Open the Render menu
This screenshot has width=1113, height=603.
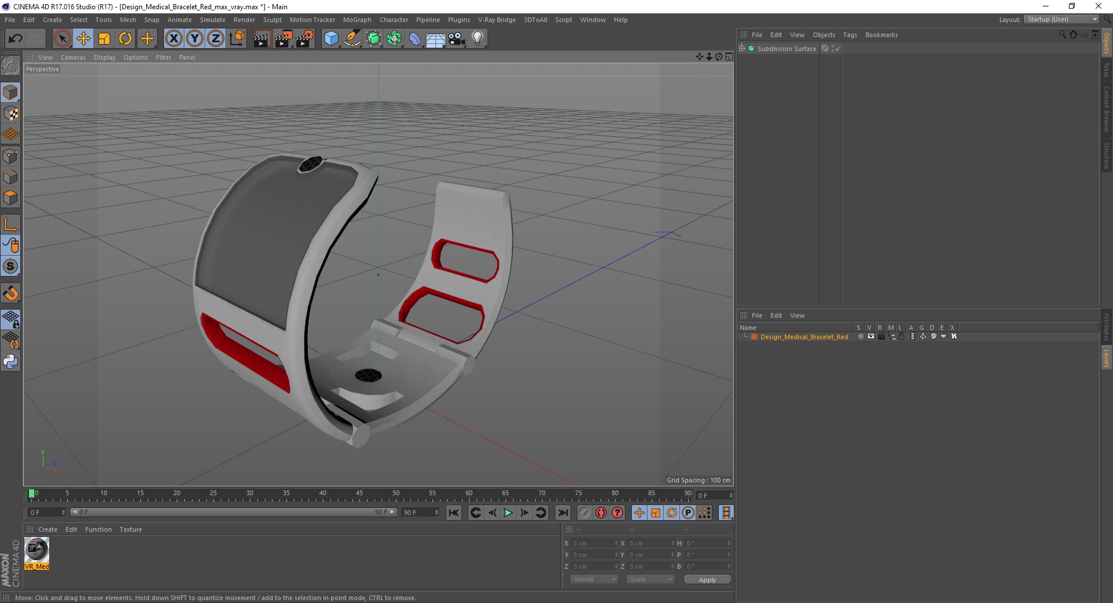tap(244, 20)
